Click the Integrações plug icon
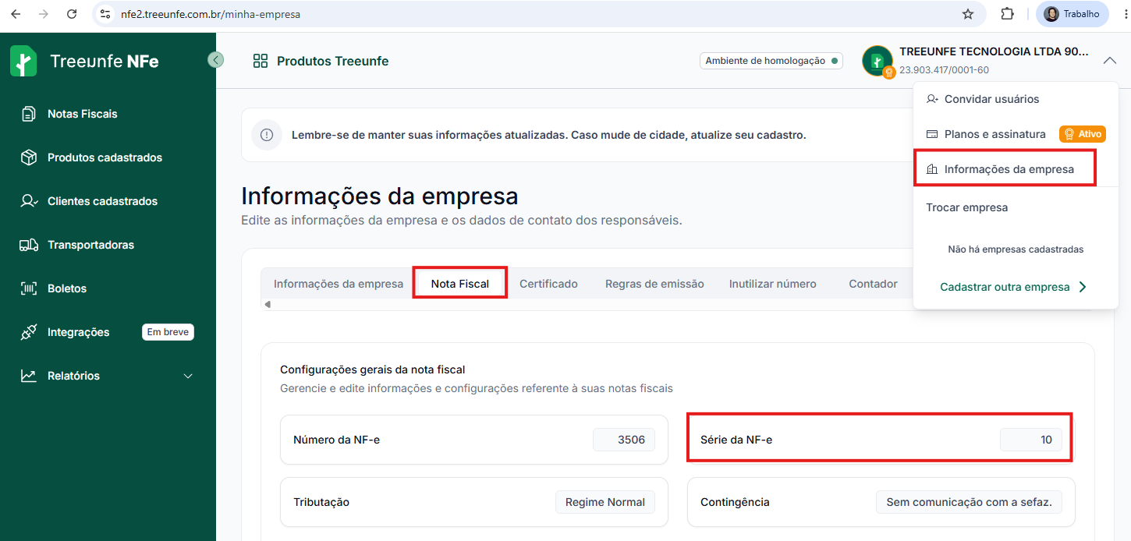The width and height of the screenshot is (1131, 541). coord(29,332)
